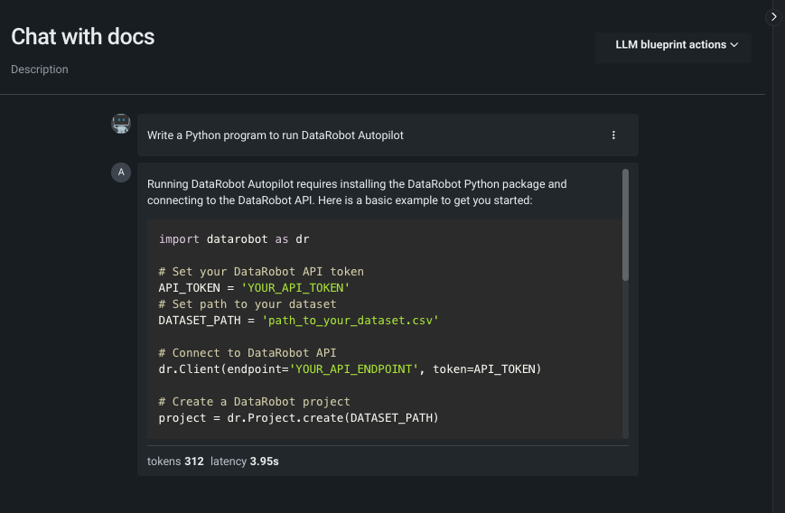Screen dimensions: 785x513
Task: Open the prompt's three-dot options menu
Action: (613, 135)
